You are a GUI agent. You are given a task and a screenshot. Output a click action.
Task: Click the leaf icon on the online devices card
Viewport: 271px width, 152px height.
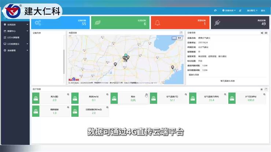[x=98, y=23]
